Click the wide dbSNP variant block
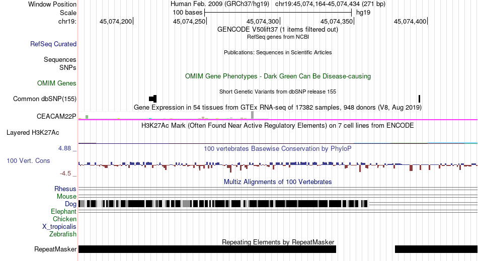Screen dimensions: 478x261 153,99
